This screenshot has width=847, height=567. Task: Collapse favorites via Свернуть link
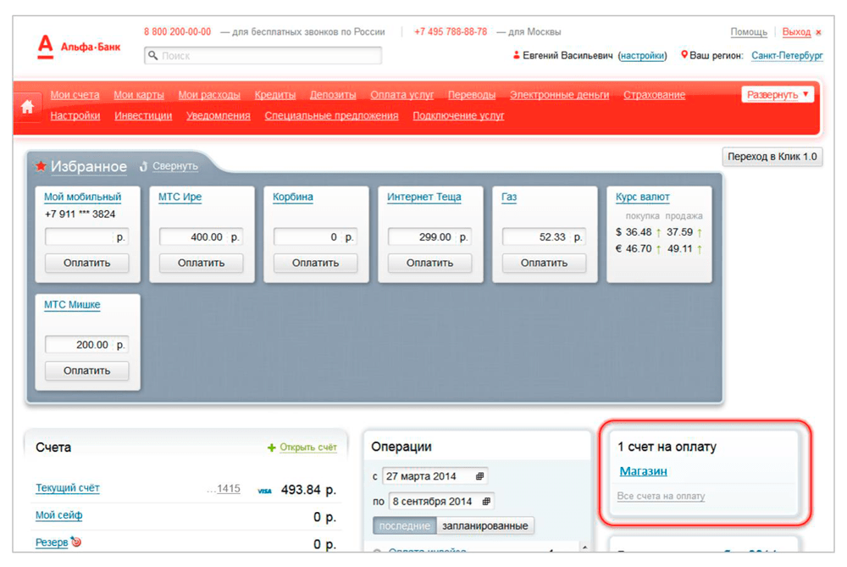coord(175,166)
